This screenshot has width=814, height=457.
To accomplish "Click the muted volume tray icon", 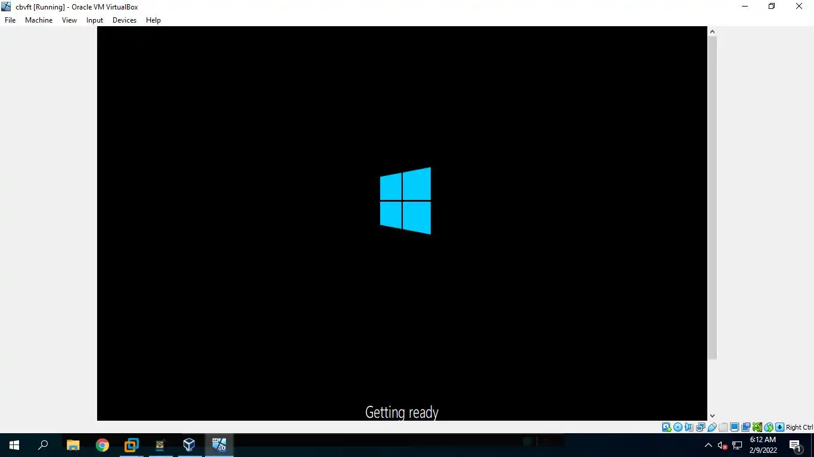I will point(722,445).
